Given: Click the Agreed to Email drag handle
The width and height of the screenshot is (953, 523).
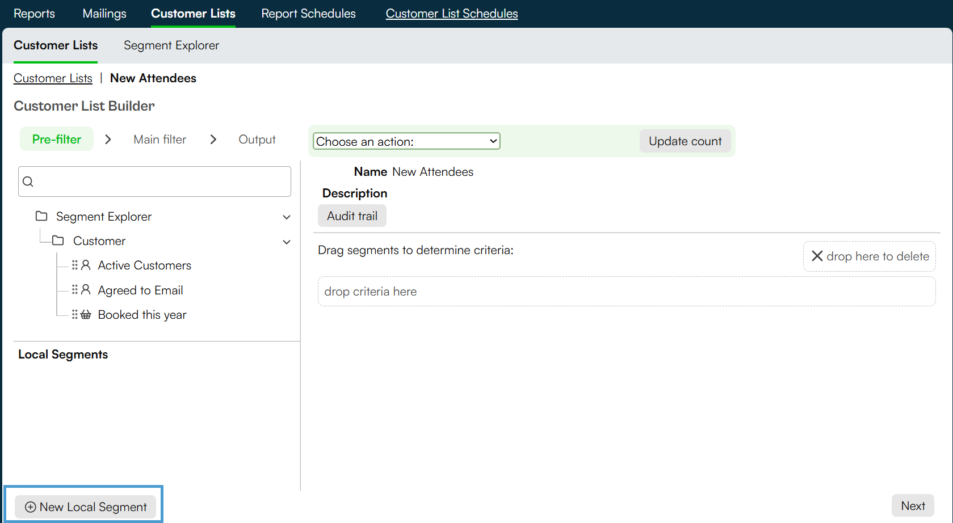Looking at the screenshot, I should (75, 290).
